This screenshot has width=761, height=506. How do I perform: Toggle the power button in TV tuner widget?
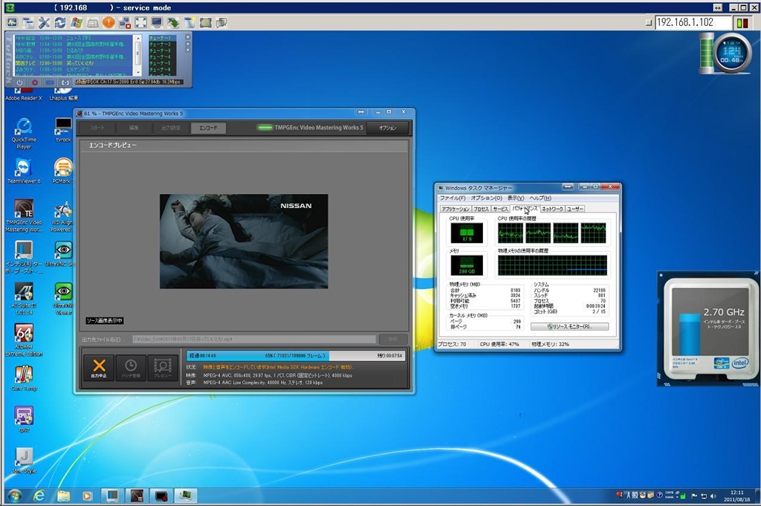click(19, 82)
